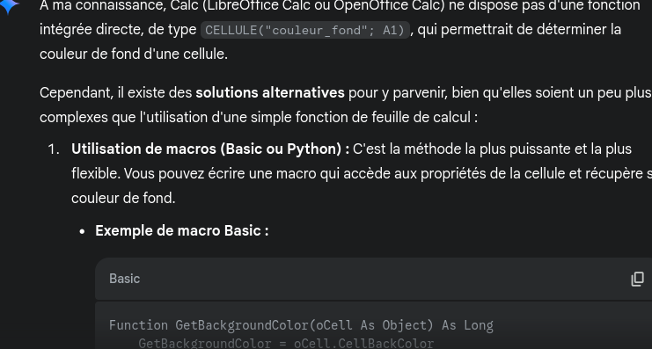Click the list number 1.
Screen dimensions: 652x349
click(x=54, y=149)
